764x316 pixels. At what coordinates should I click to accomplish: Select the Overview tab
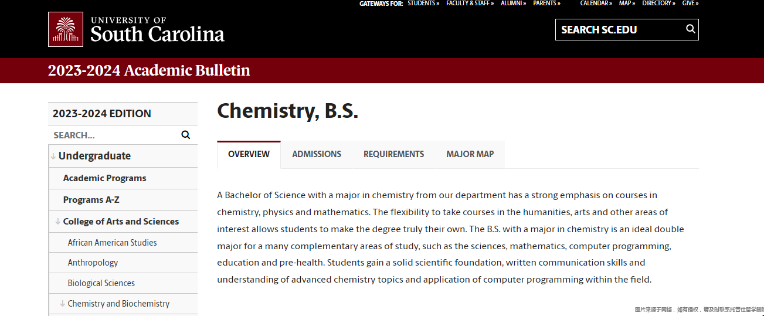click(x=249, y=154)
